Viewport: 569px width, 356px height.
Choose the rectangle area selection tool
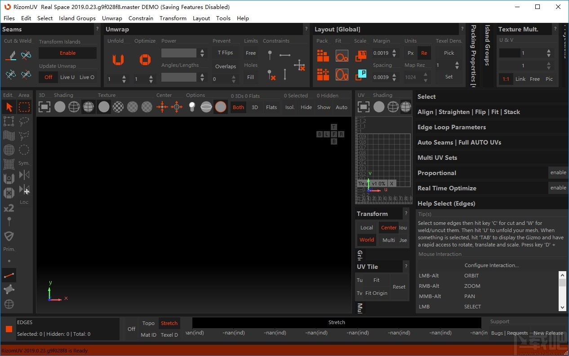coord(24,107)
